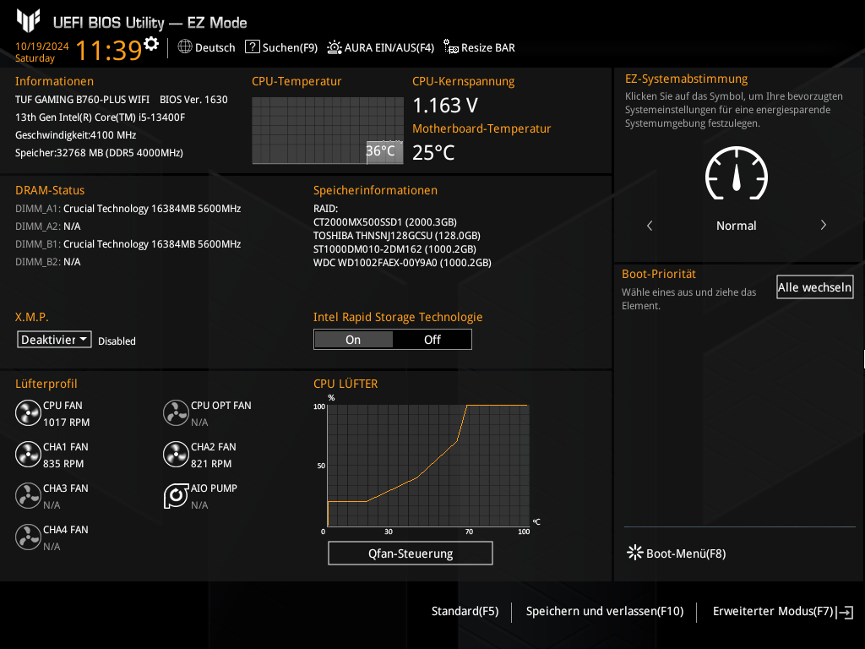Click WDC WD1002FAEX drive entry
Image resolution: width=865 pixels, height=649 pixels.
point(402,263)
